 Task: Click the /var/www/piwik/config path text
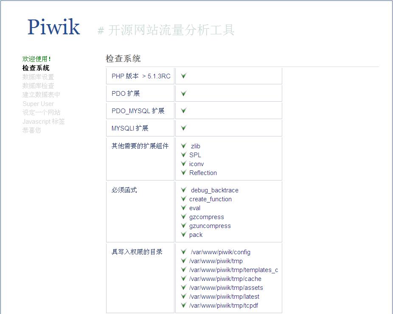[221, 252]
